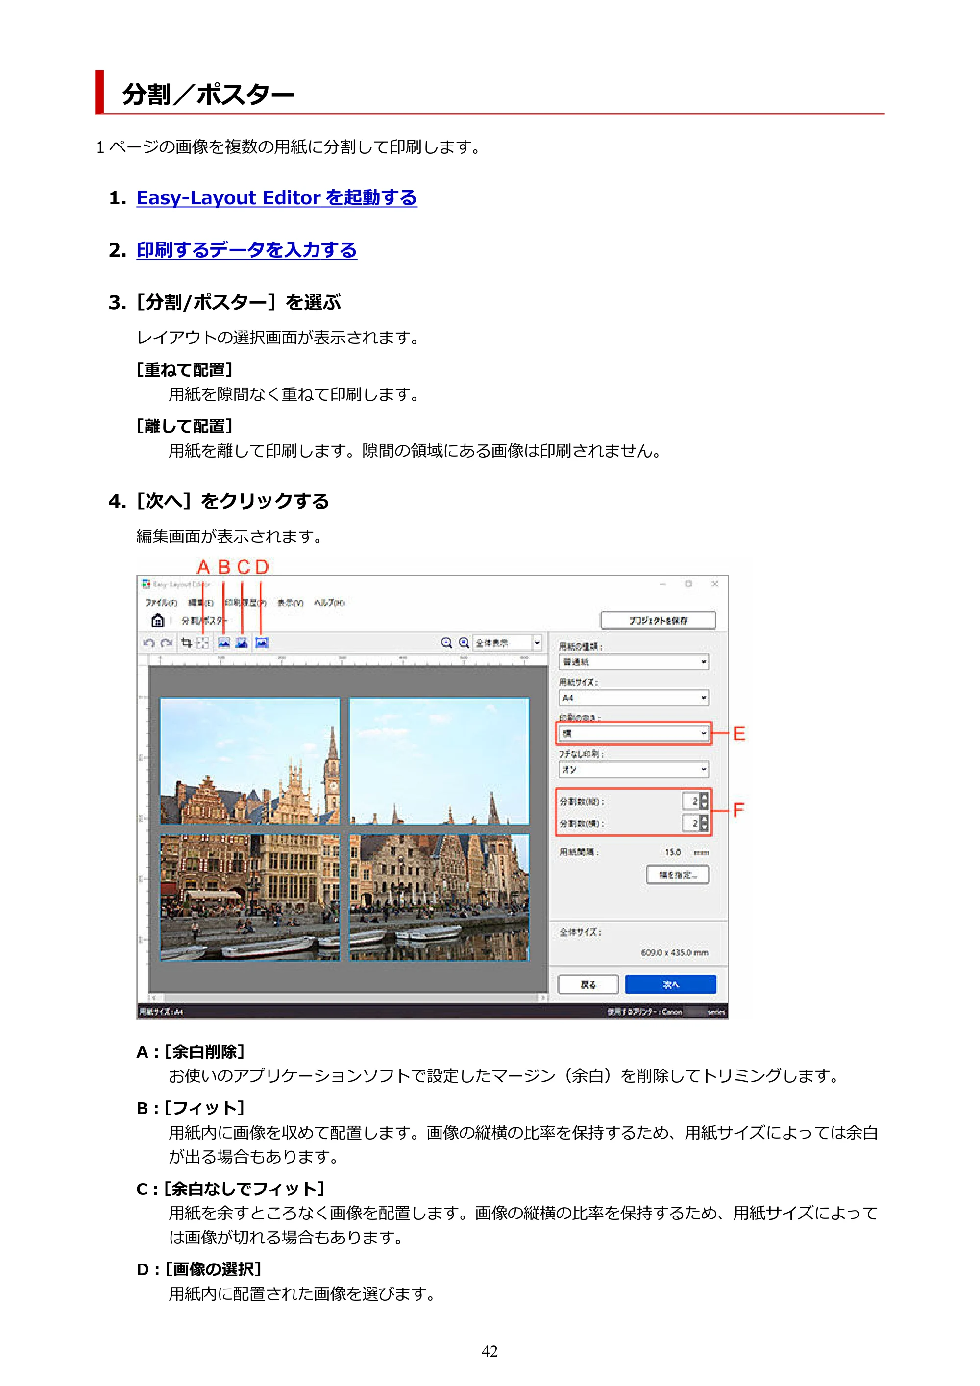Click the 幅を指定... button
Screen dimensions: 980x1386
(678, 875)
